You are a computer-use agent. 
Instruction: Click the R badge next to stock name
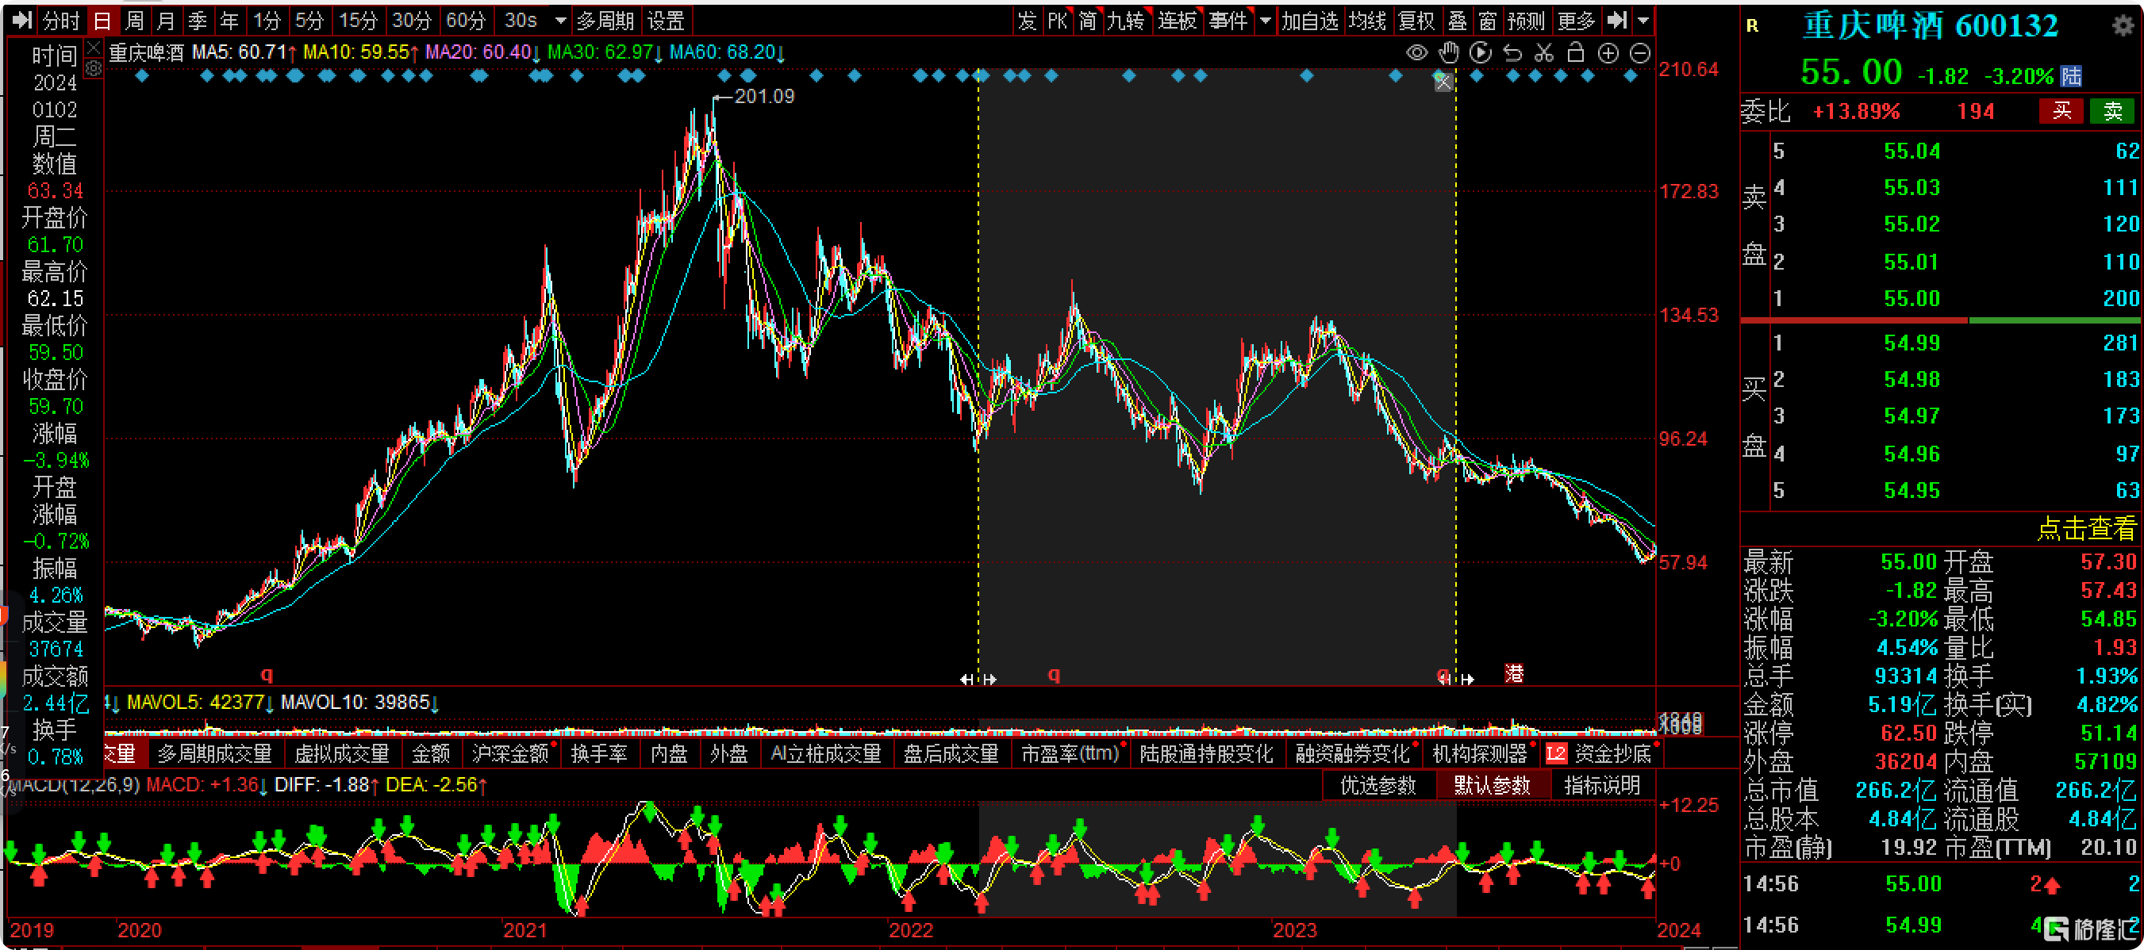click(1753, 26)
